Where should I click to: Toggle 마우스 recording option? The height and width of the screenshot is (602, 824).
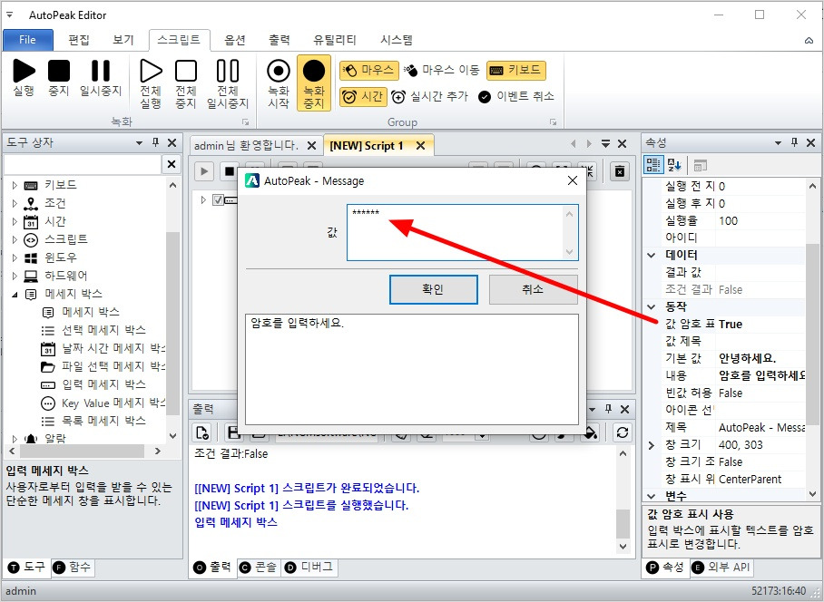[x=369, y=70]
